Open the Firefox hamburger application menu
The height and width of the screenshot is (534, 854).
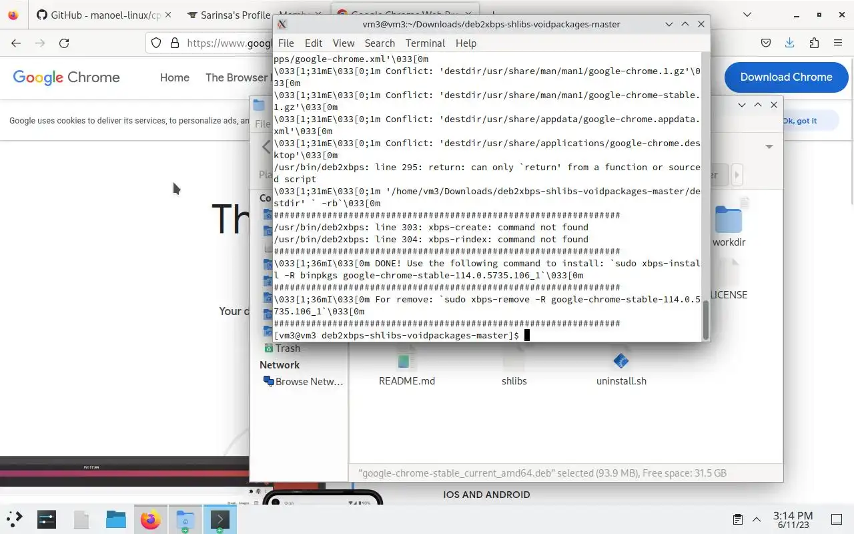click(x=838, y=43)
